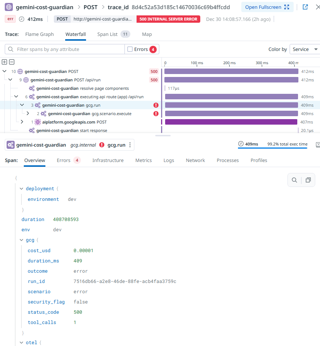Switch to Map trace view
The width and height of the screenshot is (320, 346).
tap(147, 34)
